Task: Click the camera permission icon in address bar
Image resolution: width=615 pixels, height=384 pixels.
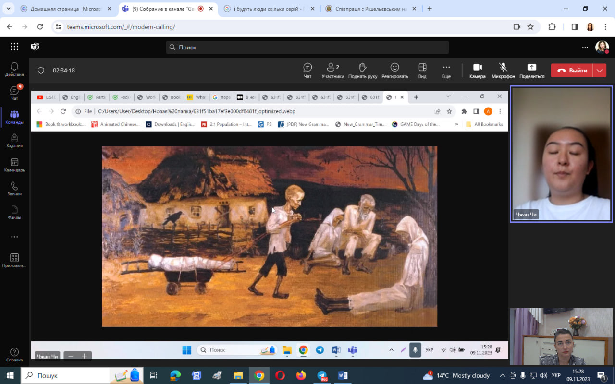Action: coord(517,27)
